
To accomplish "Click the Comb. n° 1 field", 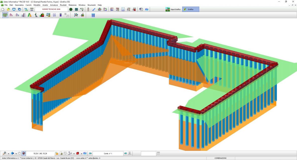I will tap(108, 153).
